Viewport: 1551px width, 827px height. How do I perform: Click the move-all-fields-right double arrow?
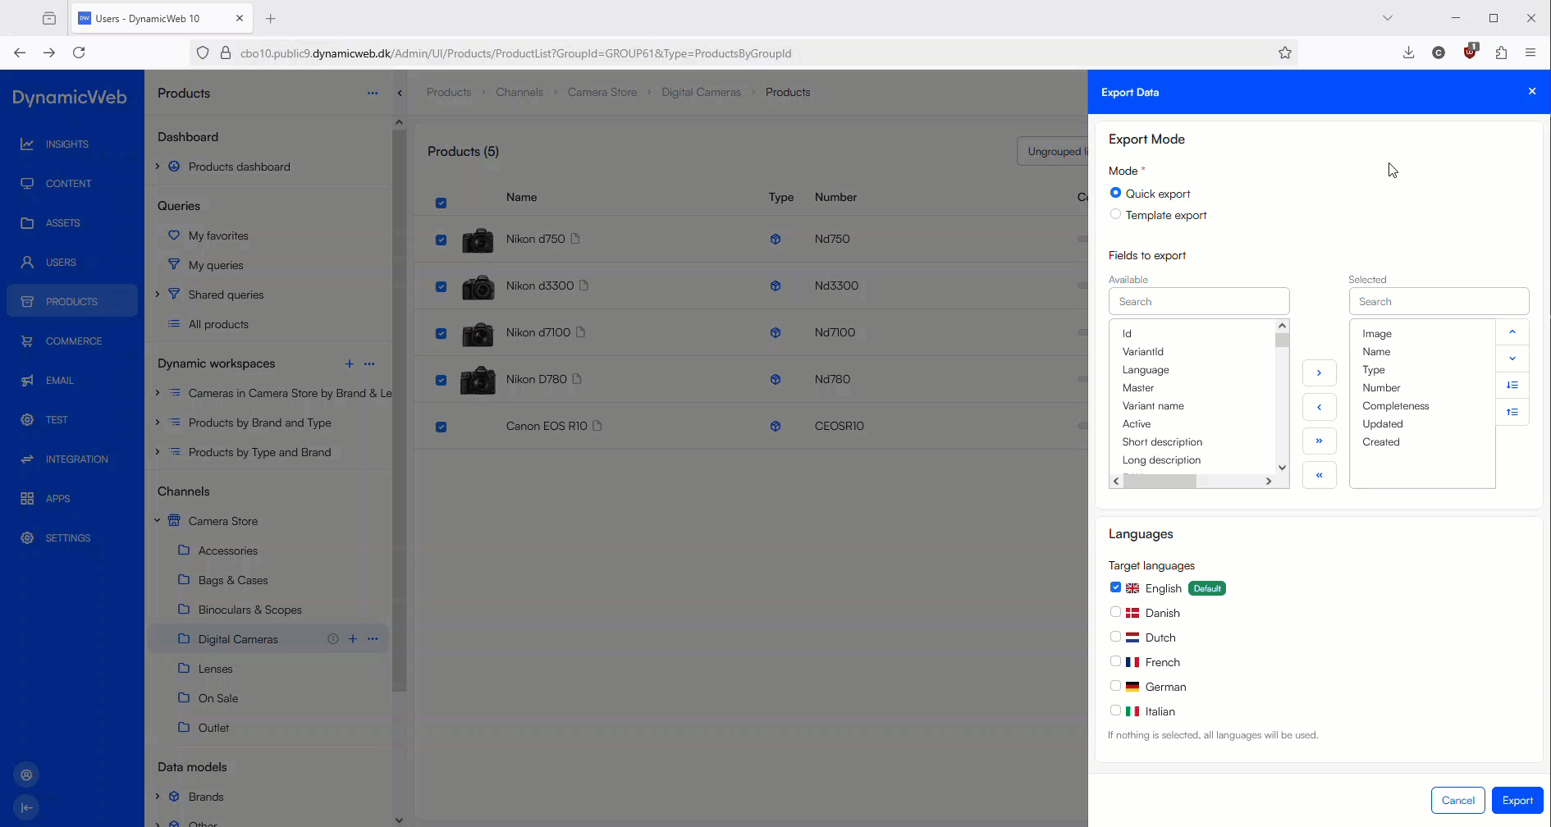[1319, 441]
